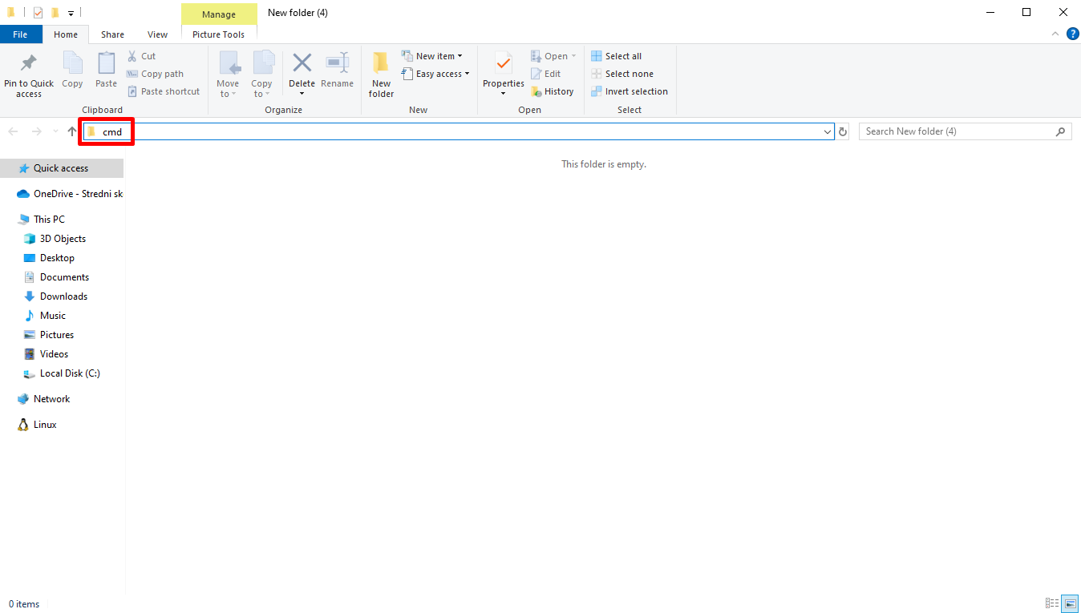The width and height of the screenshot is (1081, 613).
Task: Click the Up one level arrow
Action: pyautogui.click(x=72, y=131)
